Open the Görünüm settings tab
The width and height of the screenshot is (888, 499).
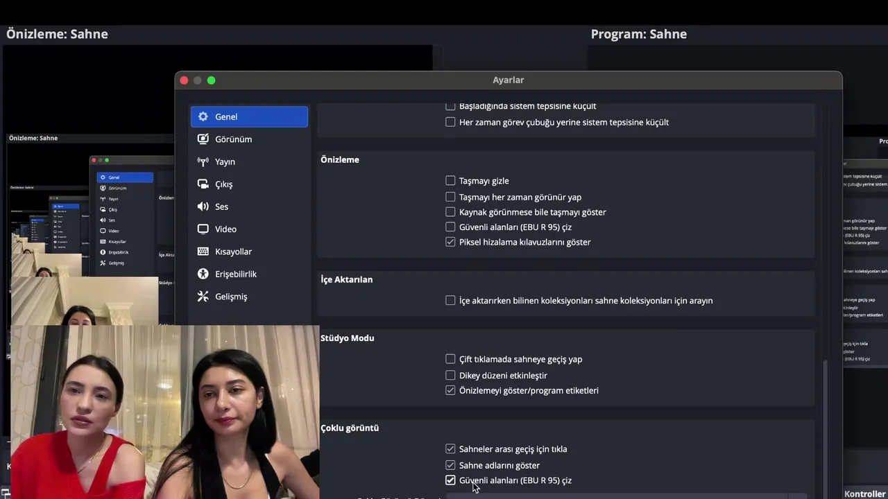click(249, 139)
